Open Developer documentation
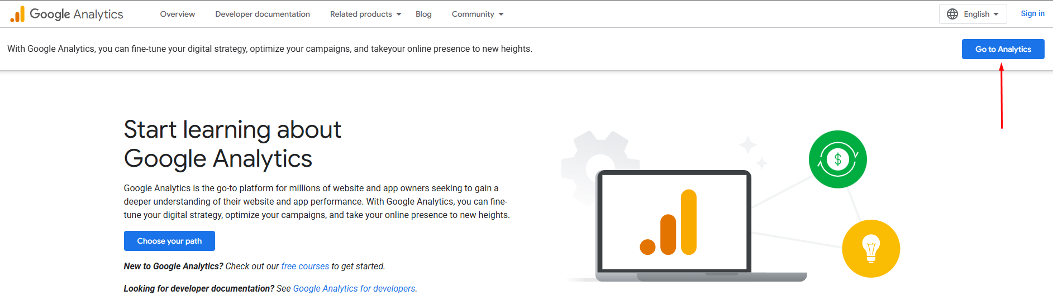The height and width of the screenshot is (305, 1053). pyautogui.click(x=263, y=14)
